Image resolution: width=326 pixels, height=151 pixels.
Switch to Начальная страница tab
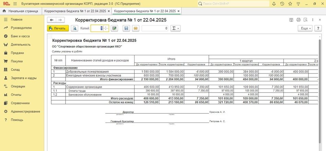tap(20, 11)
